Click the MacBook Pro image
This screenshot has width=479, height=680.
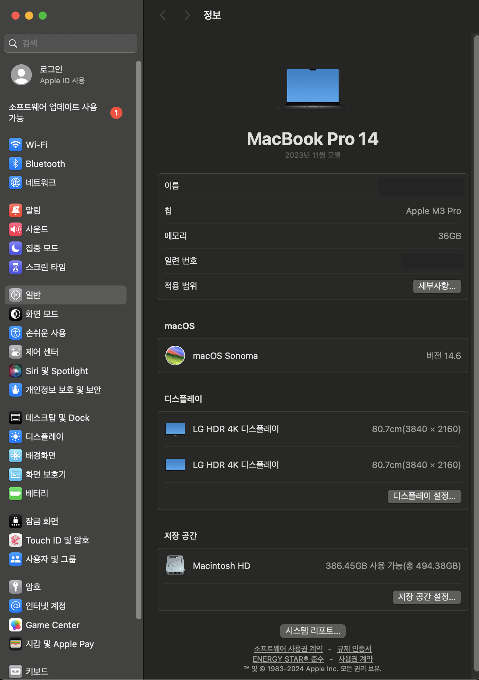point(313,88)
